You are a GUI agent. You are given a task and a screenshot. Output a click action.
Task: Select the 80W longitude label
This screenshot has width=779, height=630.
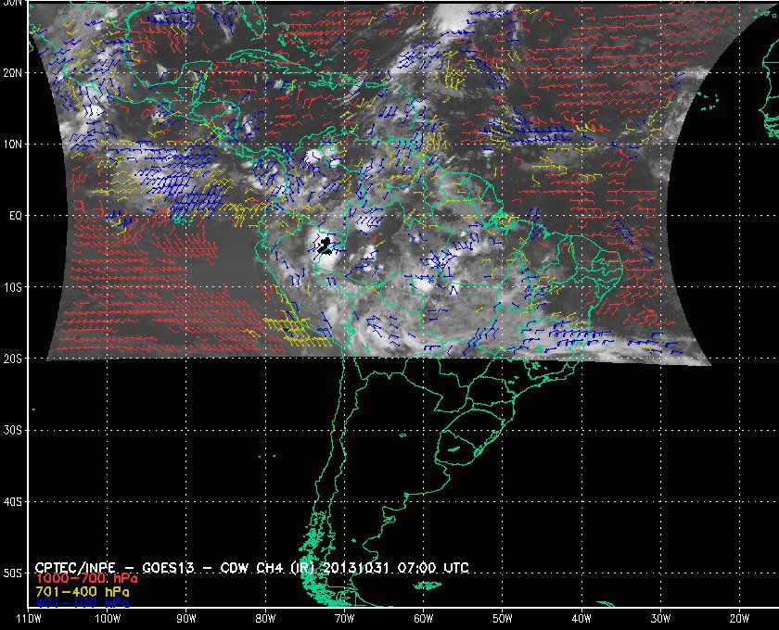point(265,619)
